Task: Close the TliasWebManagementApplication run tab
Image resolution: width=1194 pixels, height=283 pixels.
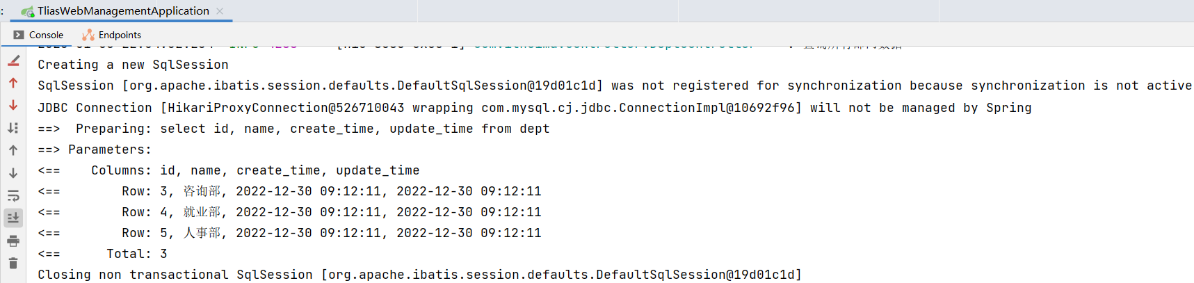Action: [220, 11]
